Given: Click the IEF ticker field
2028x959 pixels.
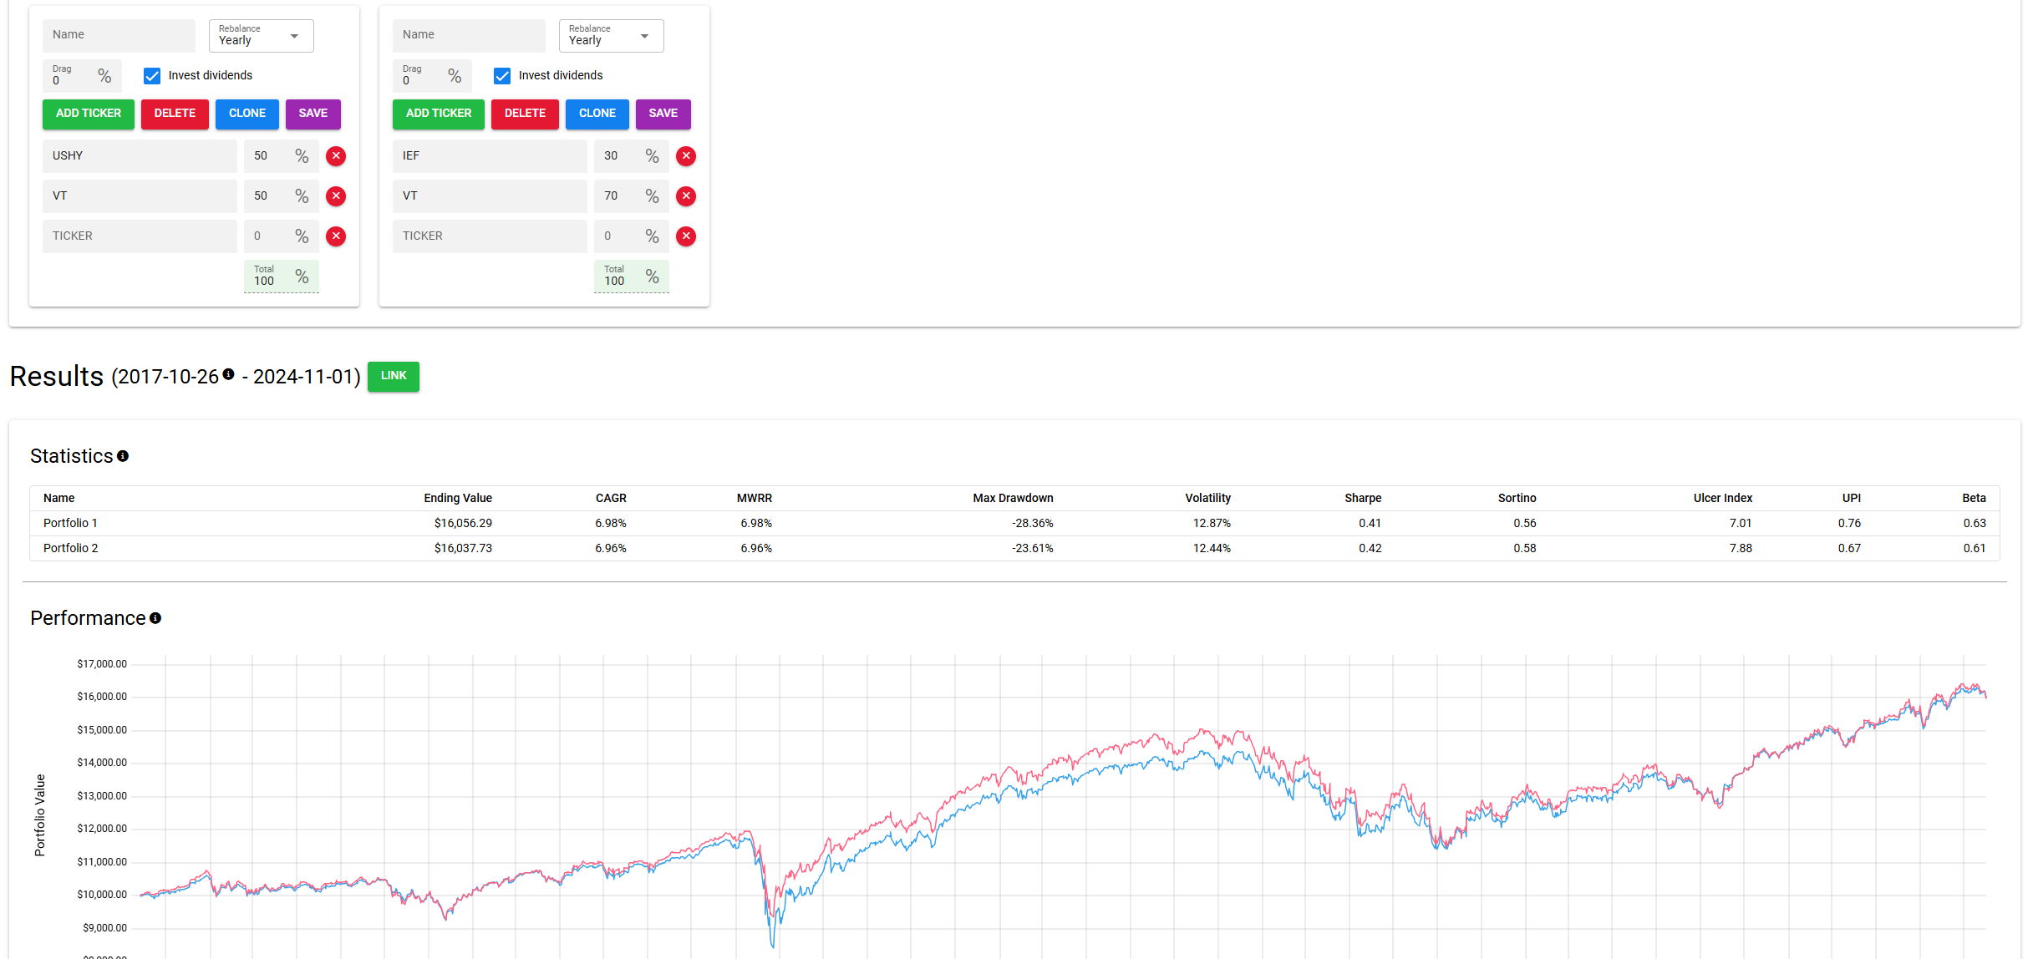Looking at the screenshot, I should coord(490,156).
